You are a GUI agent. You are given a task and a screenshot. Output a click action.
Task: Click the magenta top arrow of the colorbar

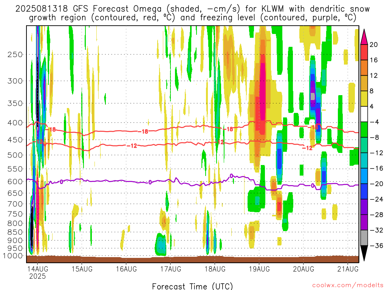364,38
